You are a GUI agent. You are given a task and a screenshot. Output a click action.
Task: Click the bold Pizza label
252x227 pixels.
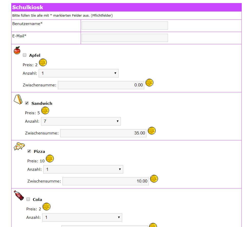(39, 151)
